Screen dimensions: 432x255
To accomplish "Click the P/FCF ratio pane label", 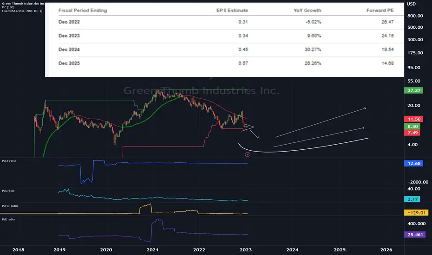I will pos(10,206).
